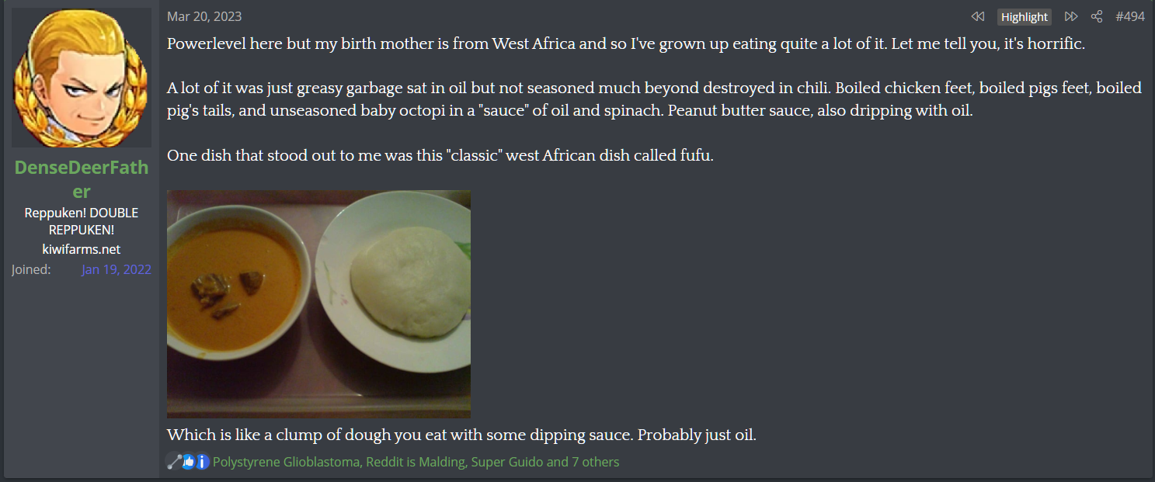The height and width of the screenshot is (482, 1155).
Task: View full list of users who reacted
Action: (416, 462)
